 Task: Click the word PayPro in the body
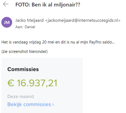(95, 42)
